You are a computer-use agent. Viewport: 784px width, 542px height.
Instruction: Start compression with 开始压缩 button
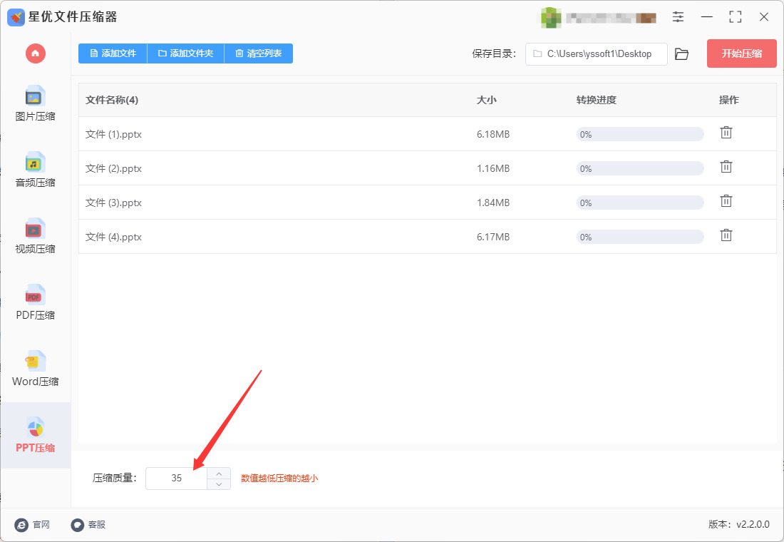(741, 53)
